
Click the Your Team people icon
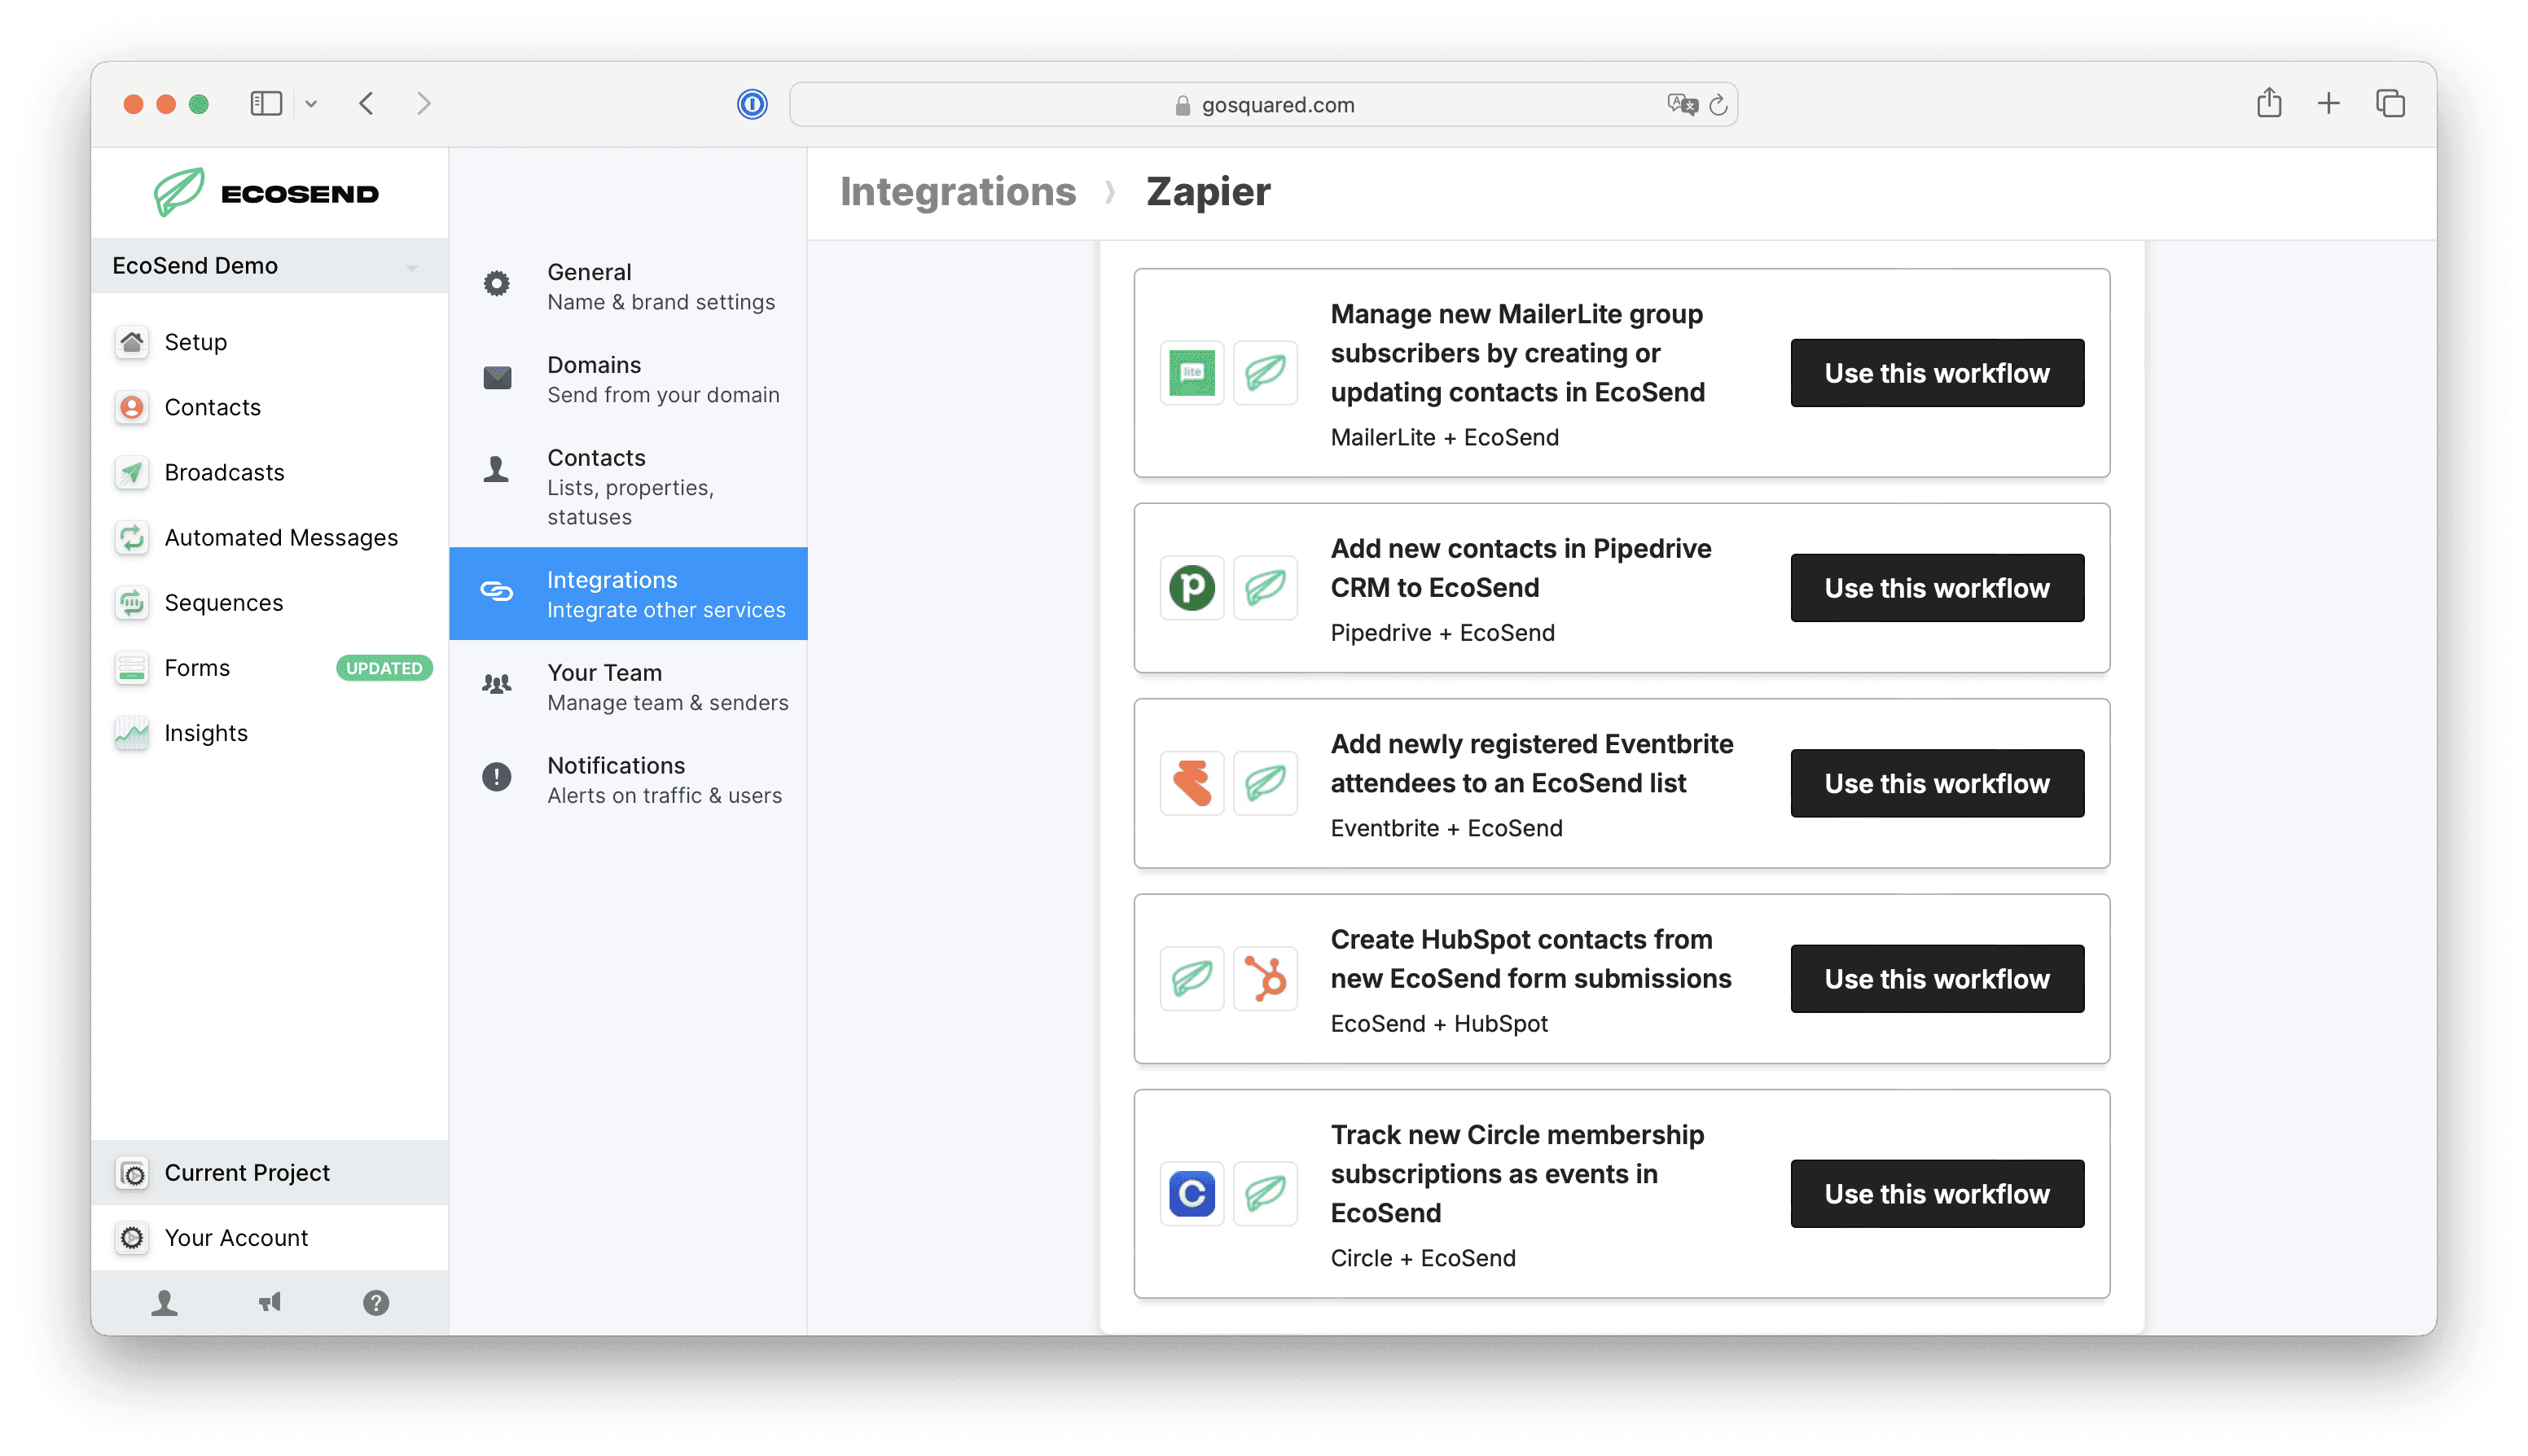[497, 684]
